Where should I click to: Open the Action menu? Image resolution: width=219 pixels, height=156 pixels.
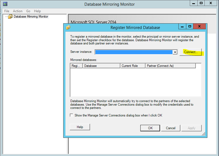(x=17, y=11)
